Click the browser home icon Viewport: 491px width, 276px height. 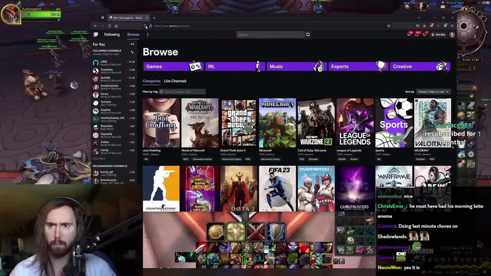click(x=116, y=26)
